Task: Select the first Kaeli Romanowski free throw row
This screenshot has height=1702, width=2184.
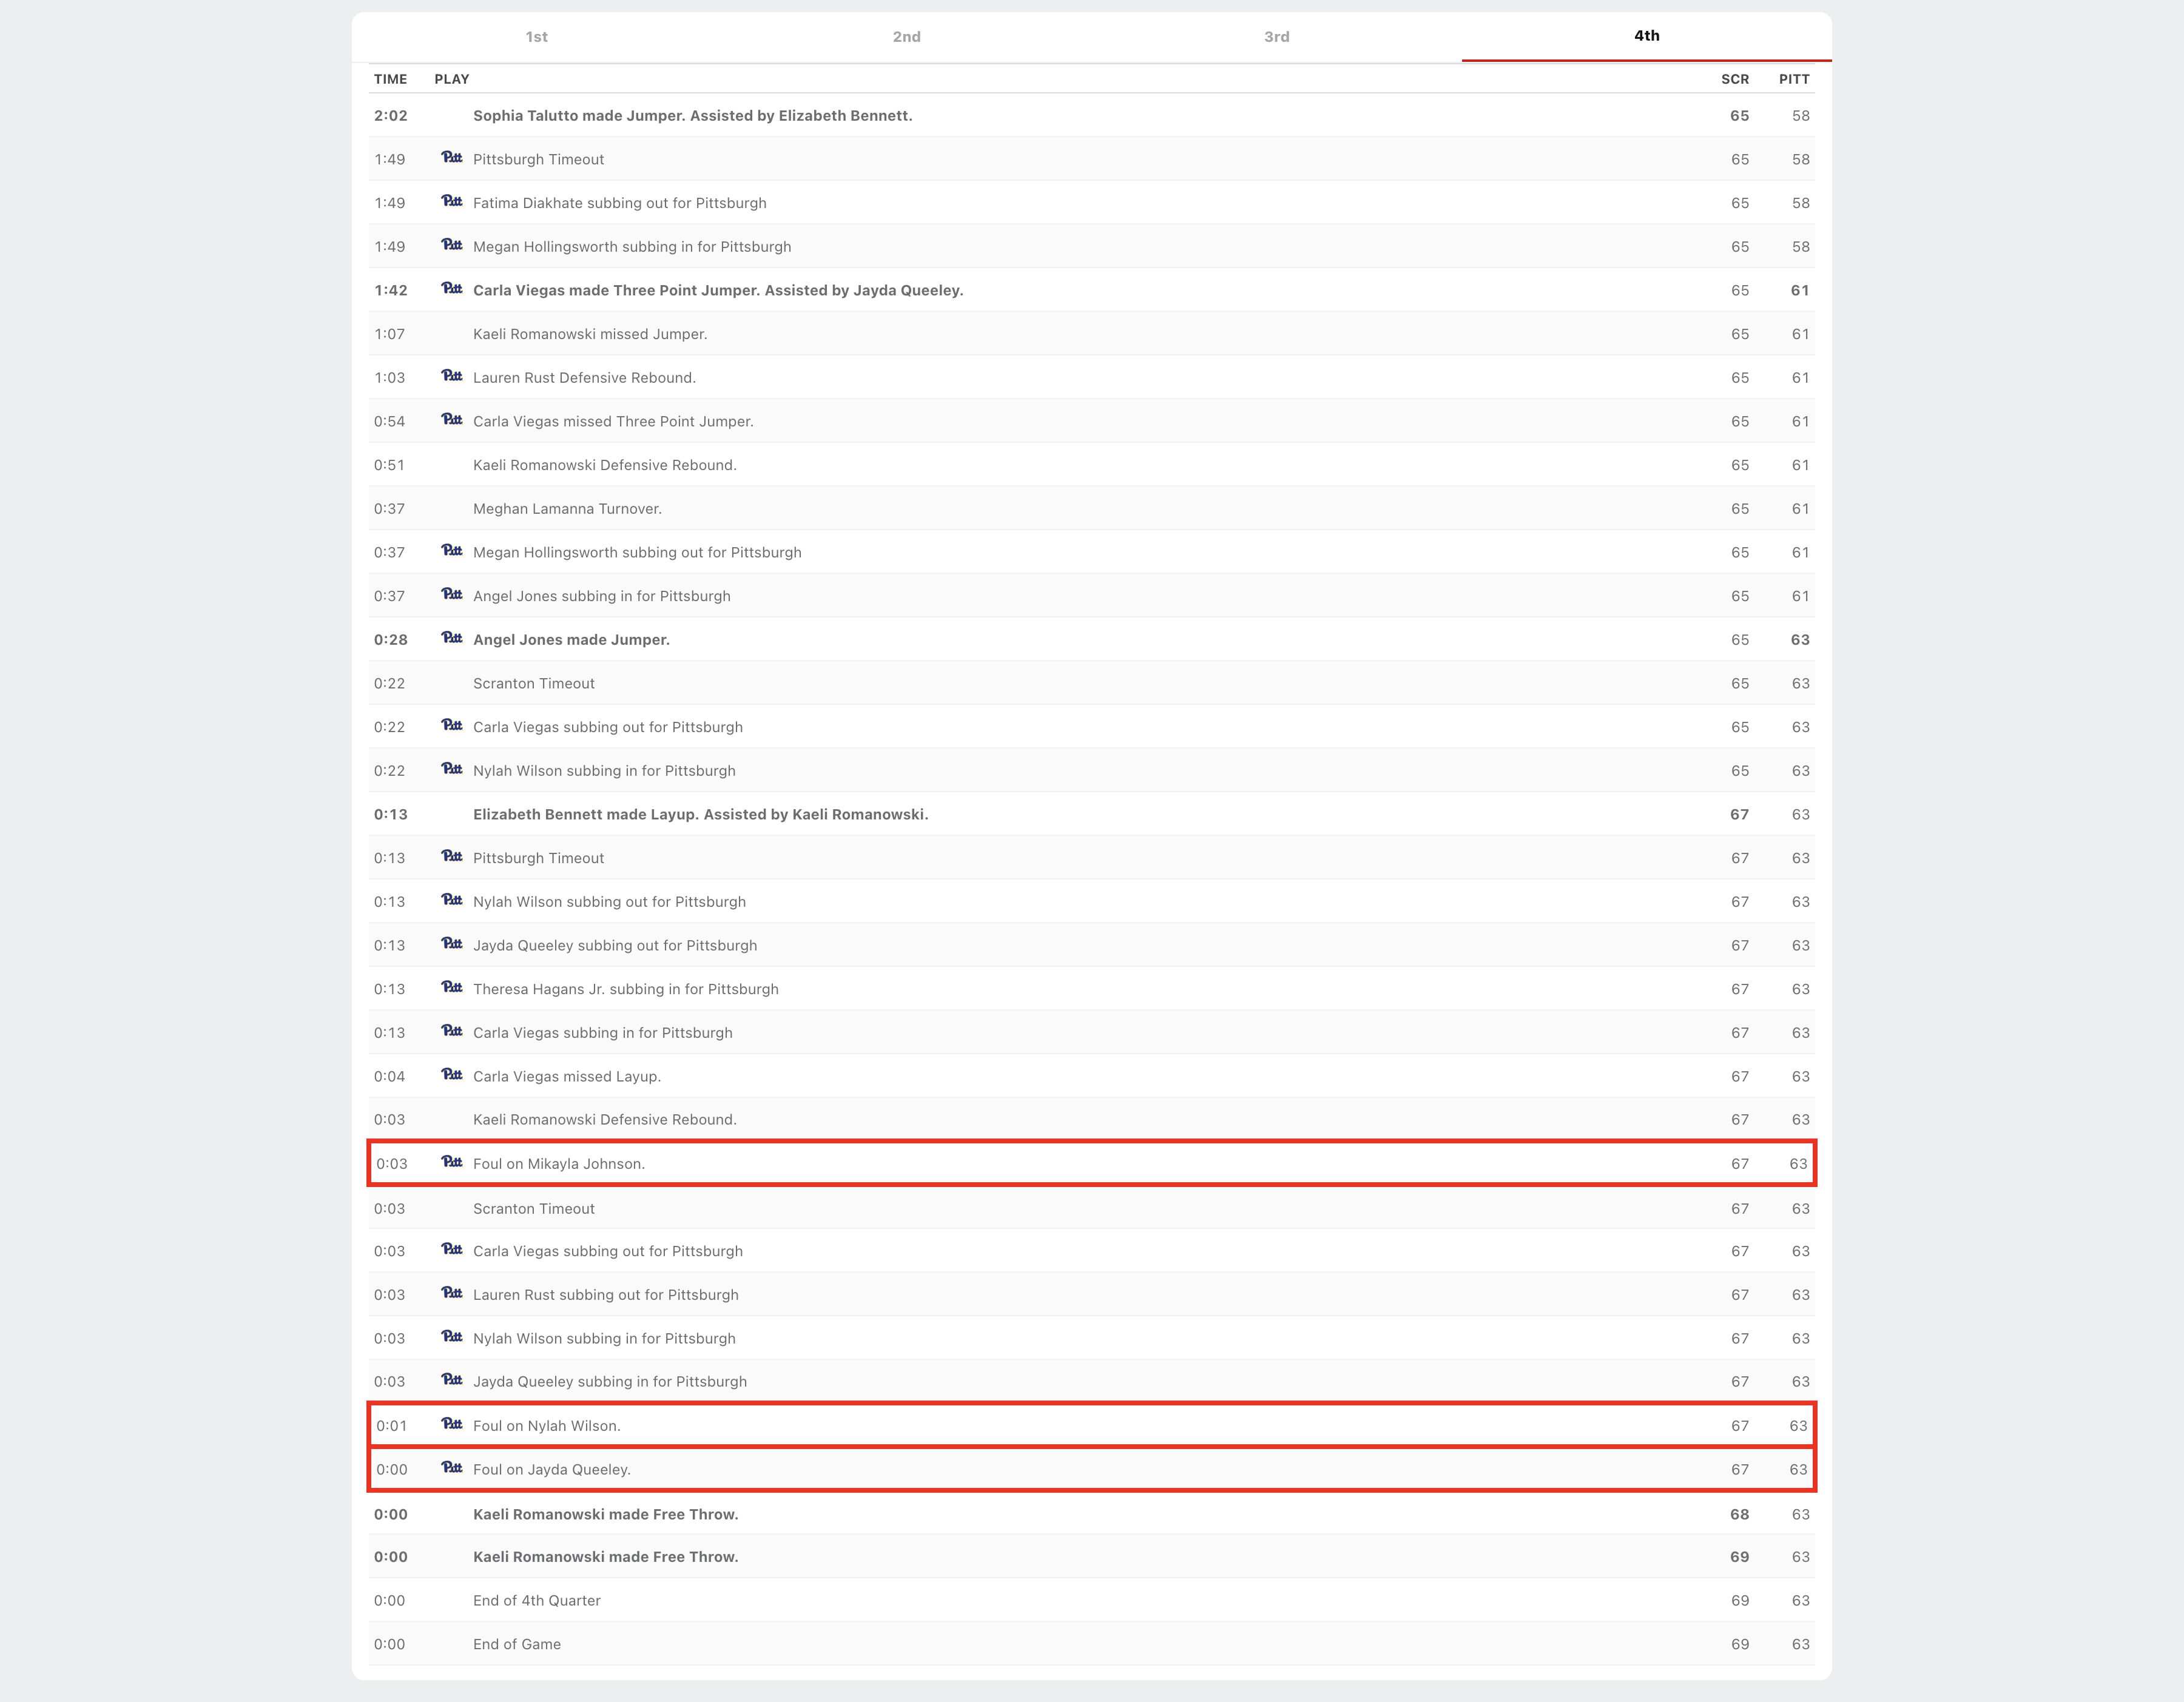Action: coord(605,1514)
